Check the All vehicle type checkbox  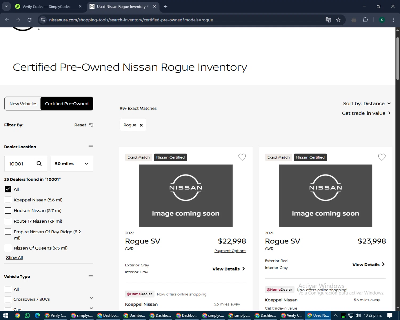pyautogui.click(x=8, y=289)
